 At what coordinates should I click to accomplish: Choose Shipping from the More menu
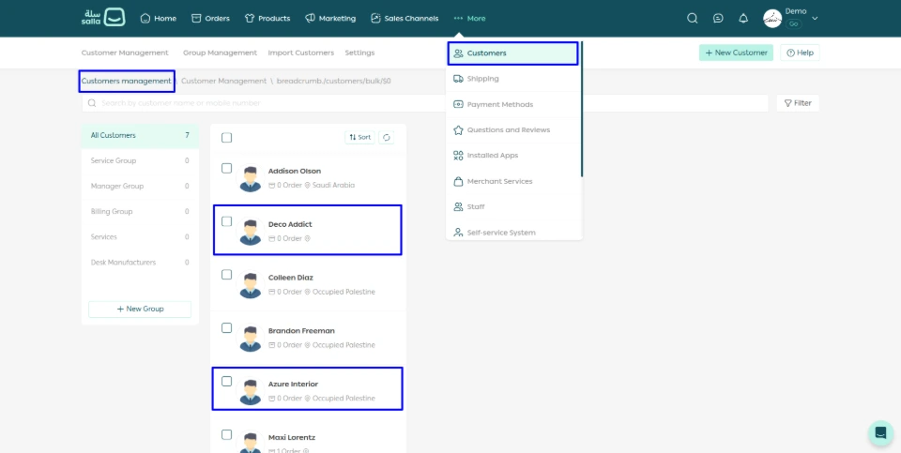click(482, 79)
